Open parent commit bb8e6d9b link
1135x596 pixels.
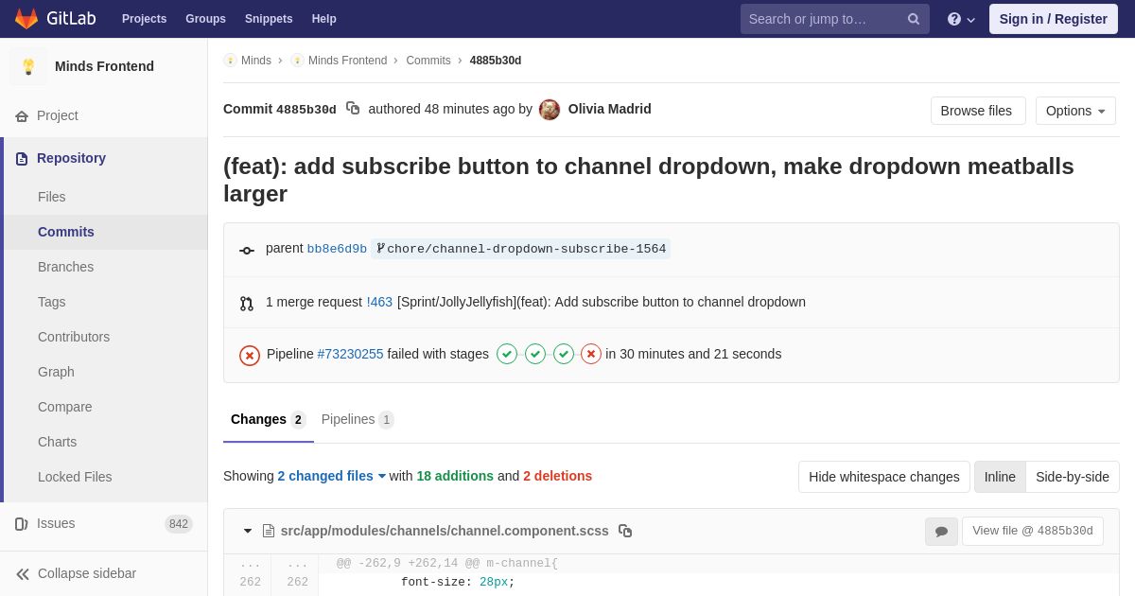[337, 249]
